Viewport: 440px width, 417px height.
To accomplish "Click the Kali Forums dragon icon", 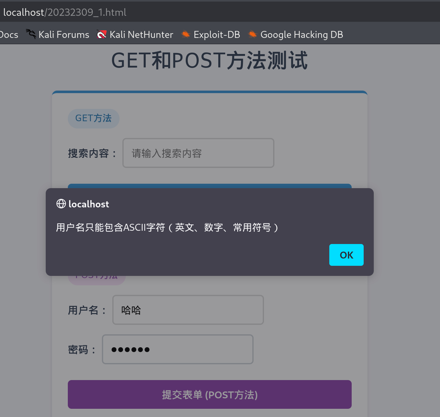I will pyautogui.click(x=31, y=34).
